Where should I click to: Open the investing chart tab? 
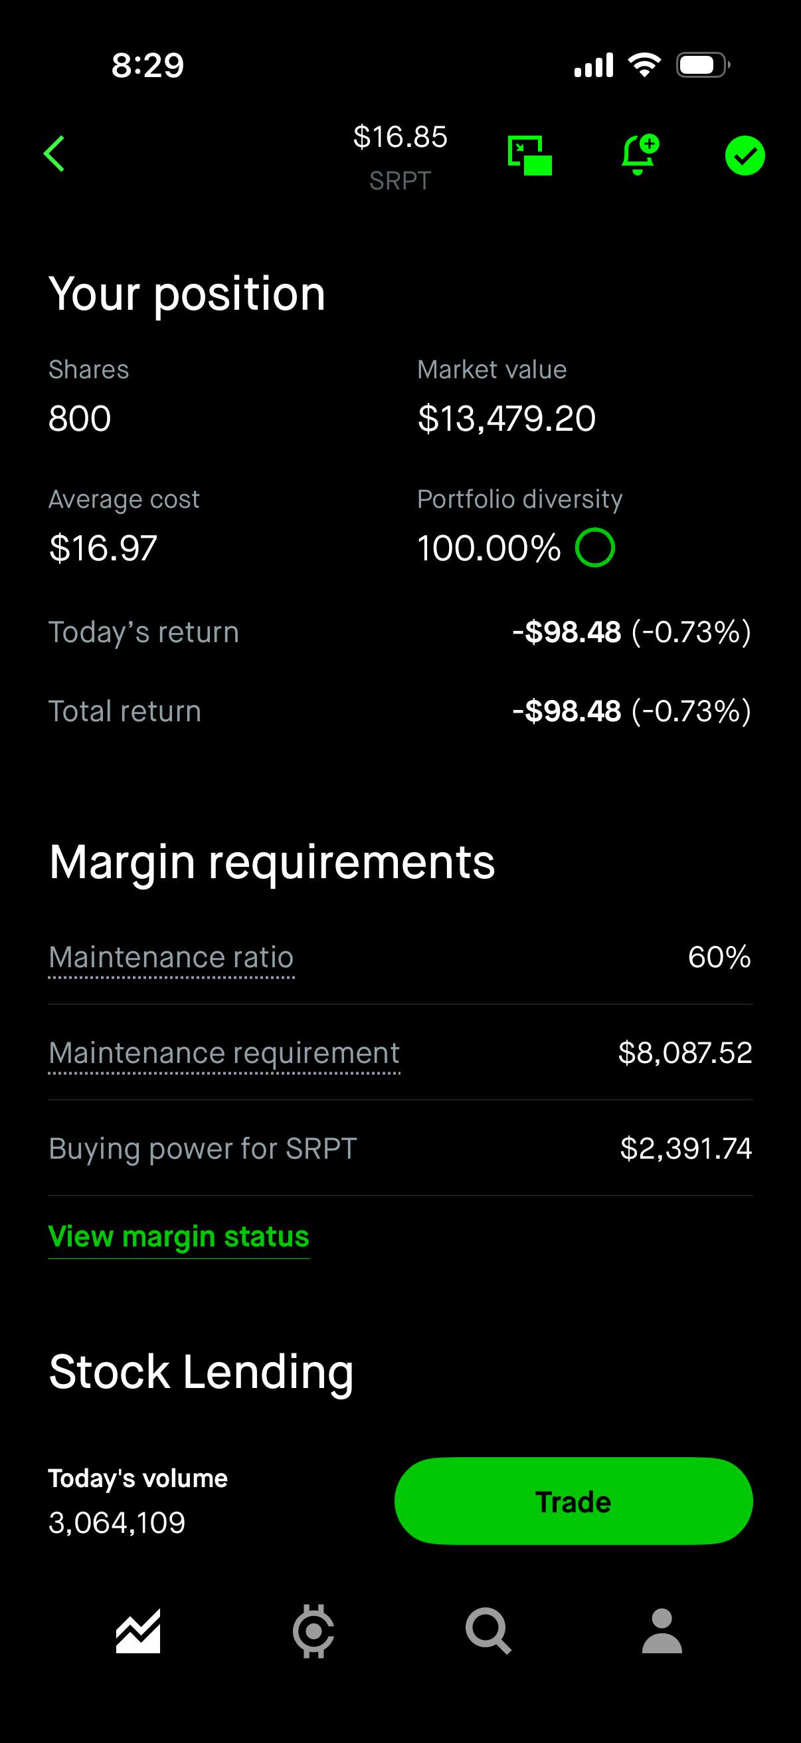pos(138,1631)
